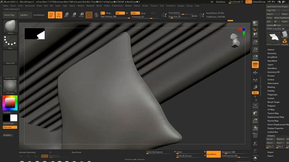
Task: Activate Draw mode button
Action: (59, 15)
